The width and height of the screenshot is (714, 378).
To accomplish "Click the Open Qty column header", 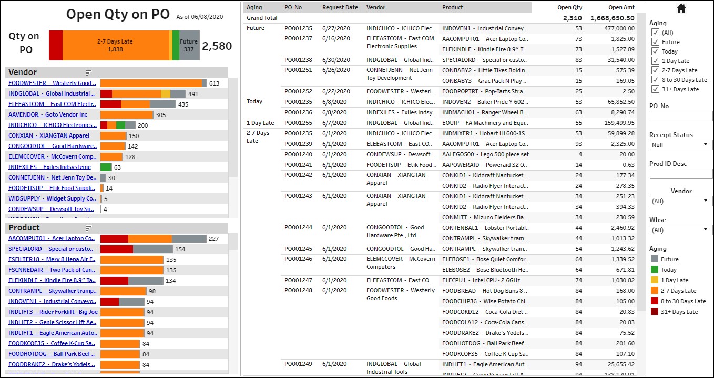I will coord(569,8).
